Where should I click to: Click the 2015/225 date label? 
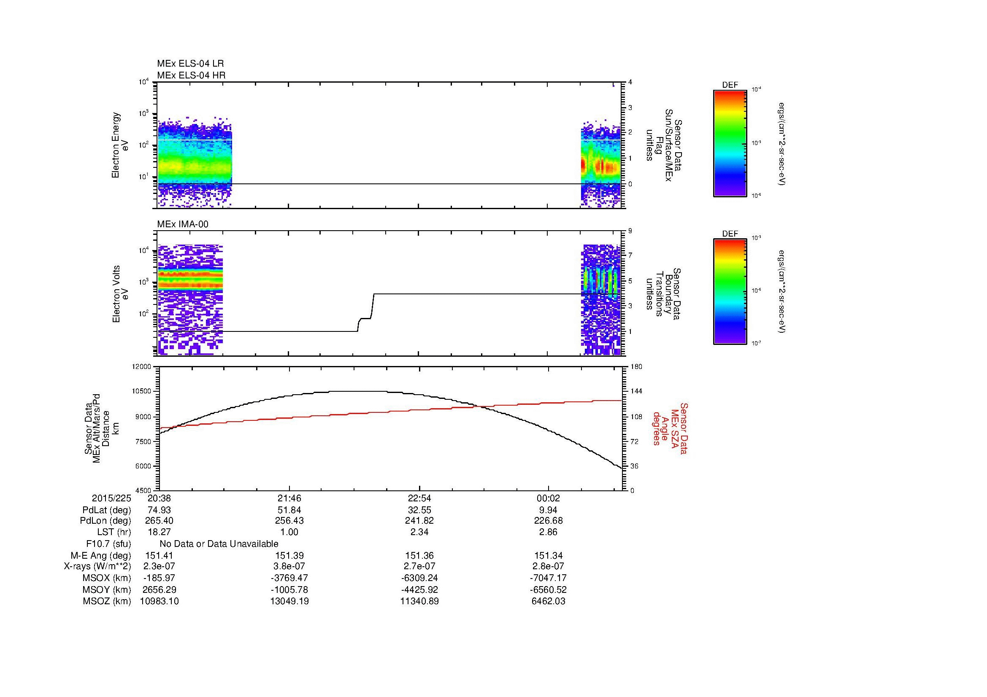point(111,498)
